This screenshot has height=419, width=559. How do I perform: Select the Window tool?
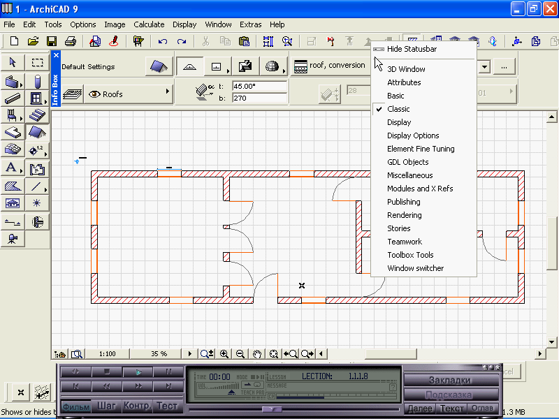click(x=37, y=98)
